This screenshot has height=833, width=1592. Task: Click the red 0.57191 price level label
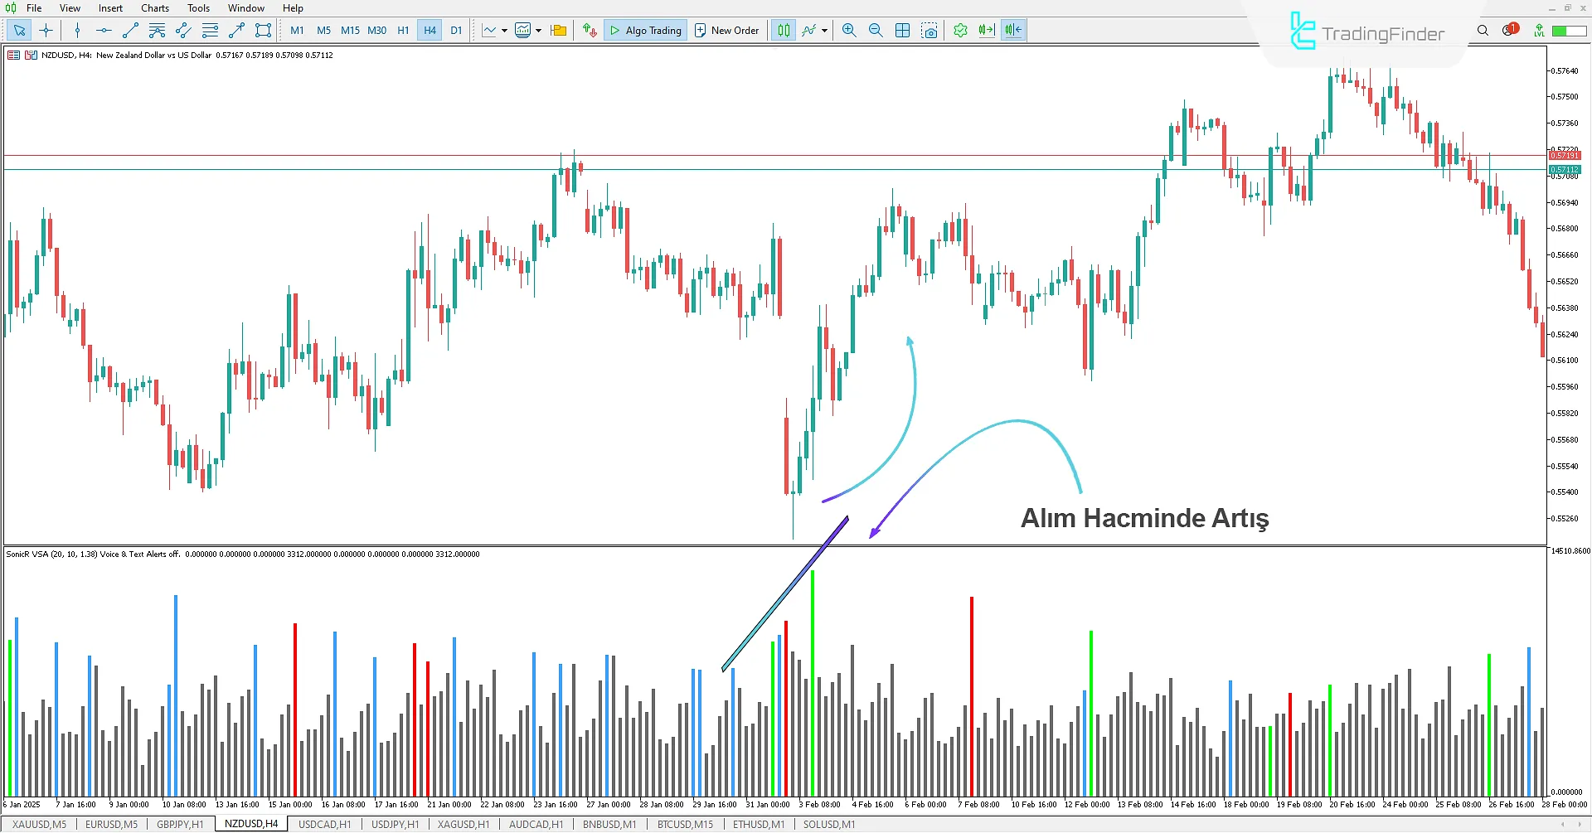pos(1564,156)
